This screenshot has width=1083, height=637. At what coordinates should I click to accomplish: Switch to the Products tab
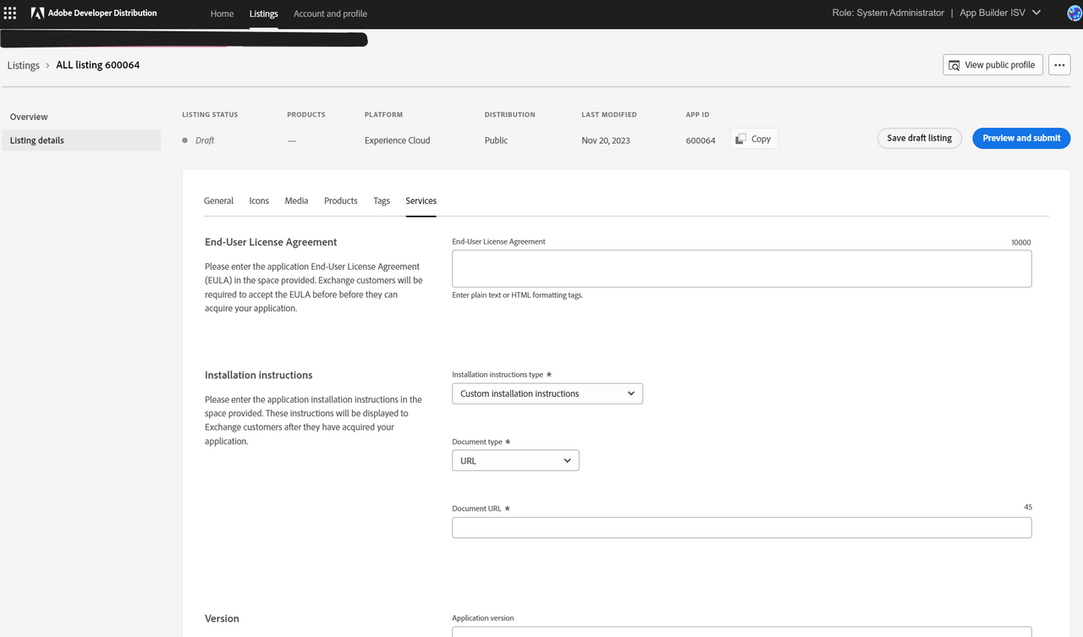point(341,200)
